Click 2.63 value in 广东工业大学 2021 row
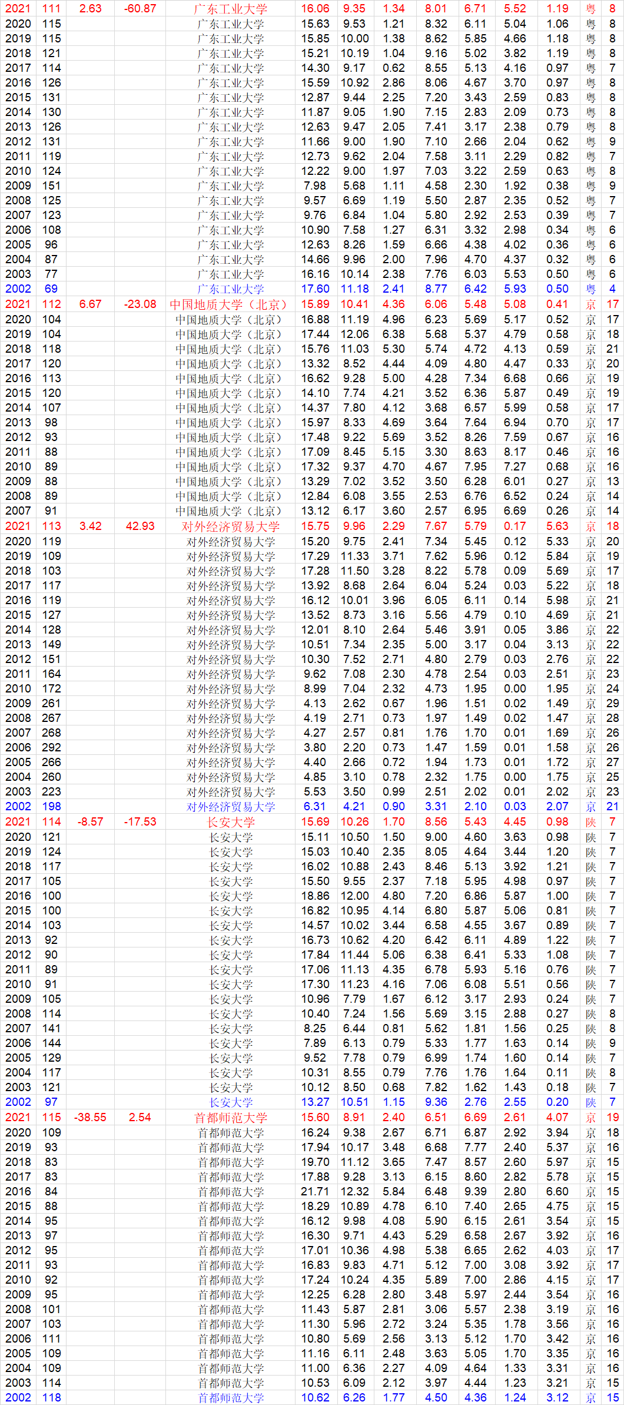The image size is (624, 1405). click(90, 9)
